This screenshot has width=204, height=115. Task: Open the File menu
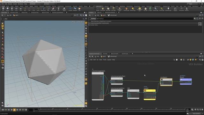(x=3, y=4)
